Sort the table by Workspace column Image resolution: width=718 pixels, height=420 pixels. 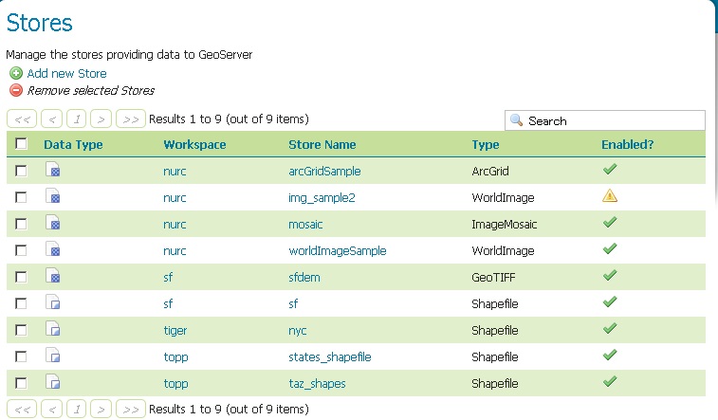(194, 145)
